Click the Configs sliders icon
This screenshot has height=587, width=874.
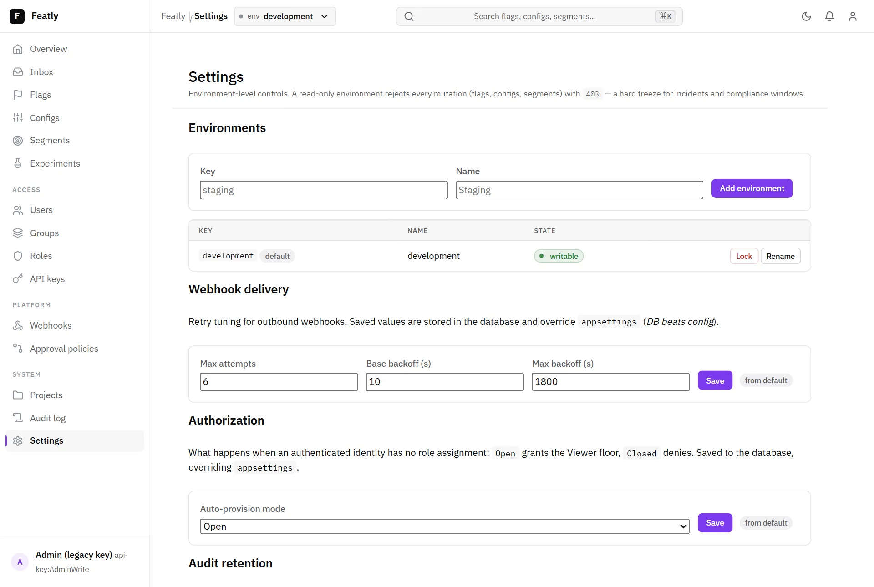click(18, 118)
